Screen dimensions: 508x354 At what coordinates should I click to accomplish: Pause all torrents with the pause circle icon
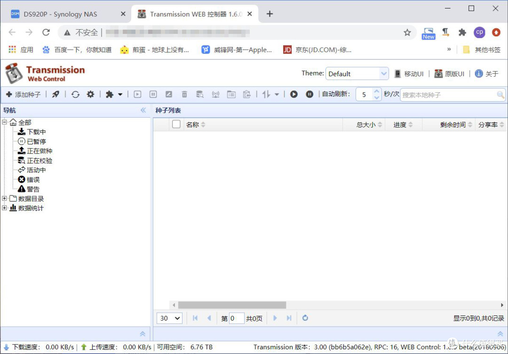coord(310,94)
